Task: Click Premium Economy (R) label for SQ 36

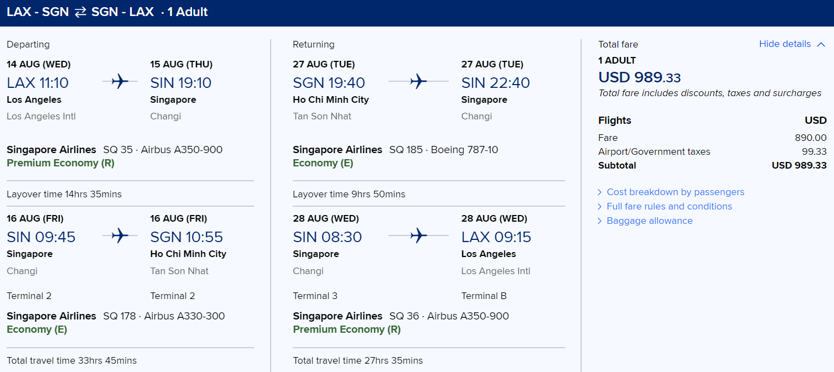Action: tap(346, 329)
